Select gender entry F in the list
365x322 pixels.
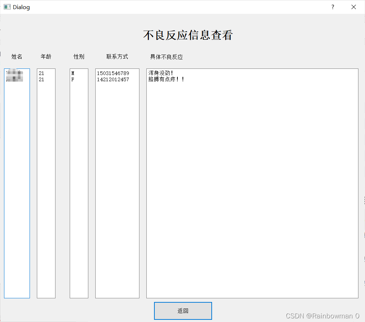click(73, 79)
